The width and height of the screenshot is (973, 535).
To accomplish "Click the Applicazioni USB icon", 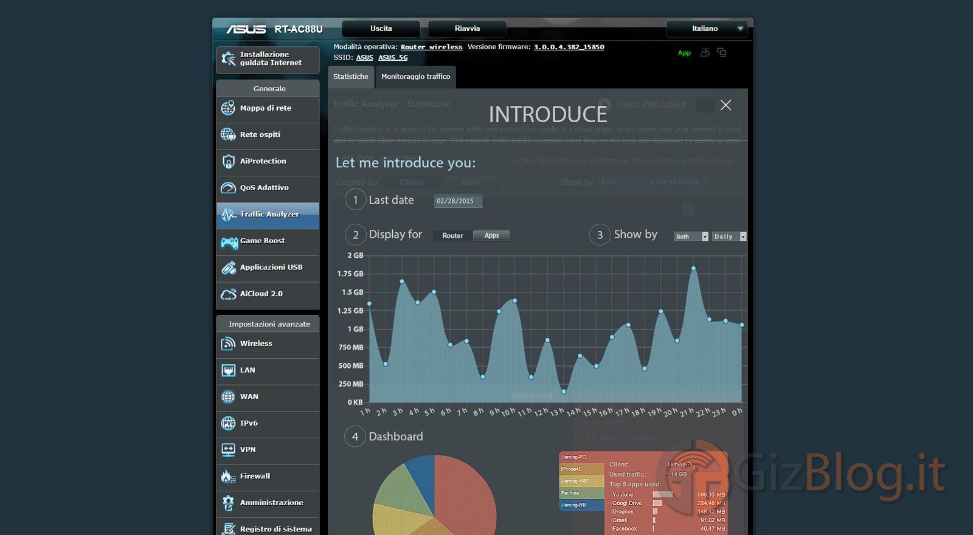I will (x=228, y=267).
